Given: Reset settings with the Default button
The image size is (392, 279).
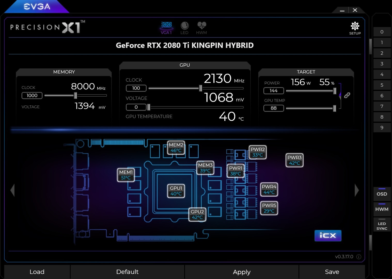Looking at the screenshot, I should [x=127, y=272].
